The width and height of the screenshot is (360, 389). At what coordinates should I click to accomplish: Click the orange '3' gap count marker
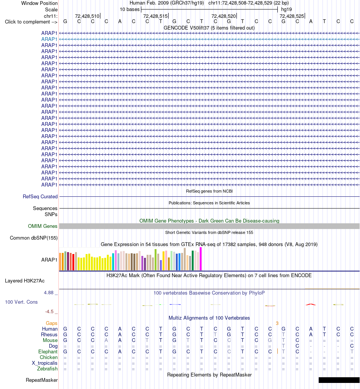click(277, 323)
